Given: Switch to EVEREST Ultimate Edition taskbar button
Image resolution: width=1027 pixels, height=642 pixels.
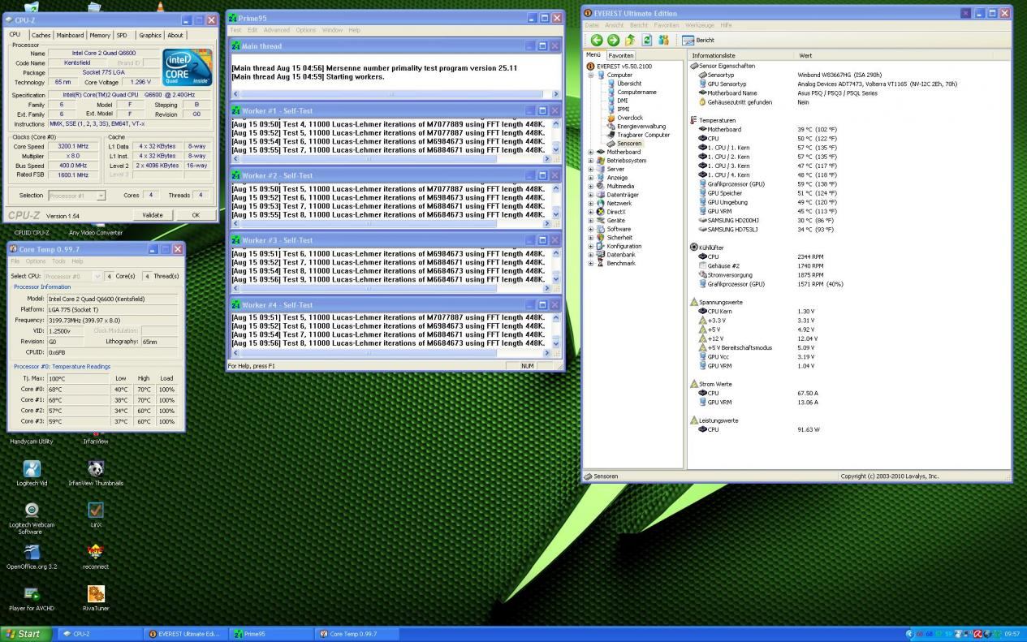Looking at the screenshot, I should tap(185, 634).
